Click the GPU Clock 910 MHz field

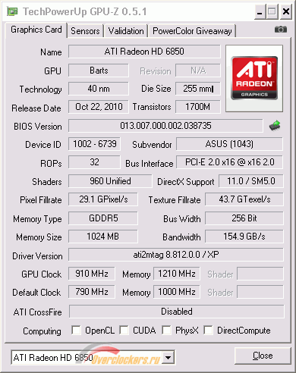pos(92,274)
